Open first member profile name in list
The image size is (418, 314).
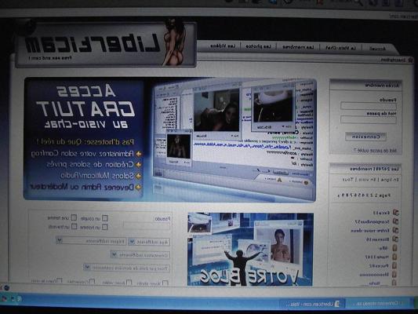click(381, 213)
